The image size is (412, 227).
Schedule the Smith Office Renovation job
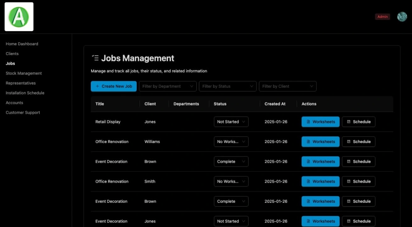[359, 181]
